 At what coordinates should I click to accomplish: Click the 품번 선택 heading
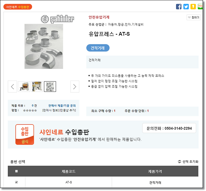pos(18,162)
